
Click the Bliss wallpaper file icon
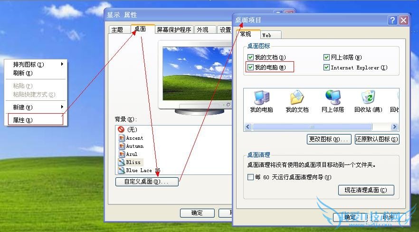point(122,162)
